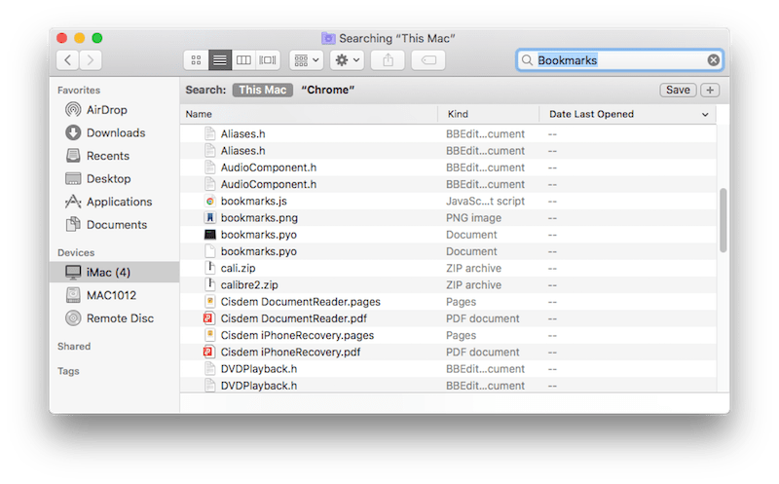
Task: Click Cisdem DocumentReader.pages file icon
Action: [210, 302]
